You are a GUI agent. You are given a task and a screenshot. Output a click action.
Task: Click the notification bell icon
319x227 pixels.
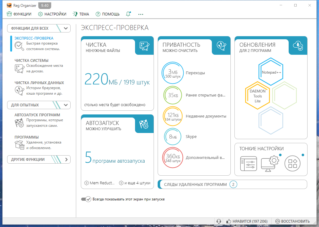[128, 14]
